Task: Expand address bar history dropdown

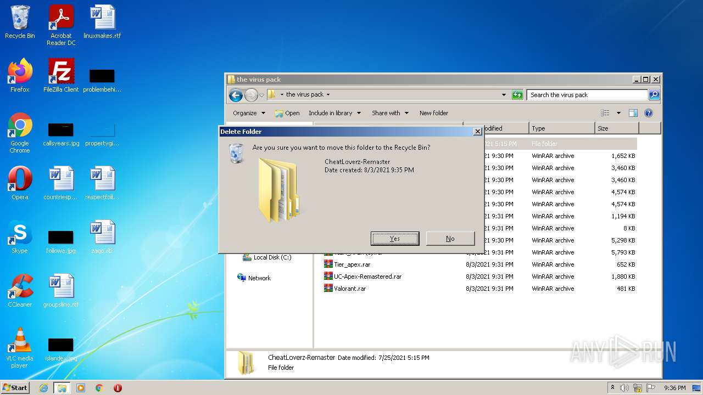Action: click(x=504, y=95)
